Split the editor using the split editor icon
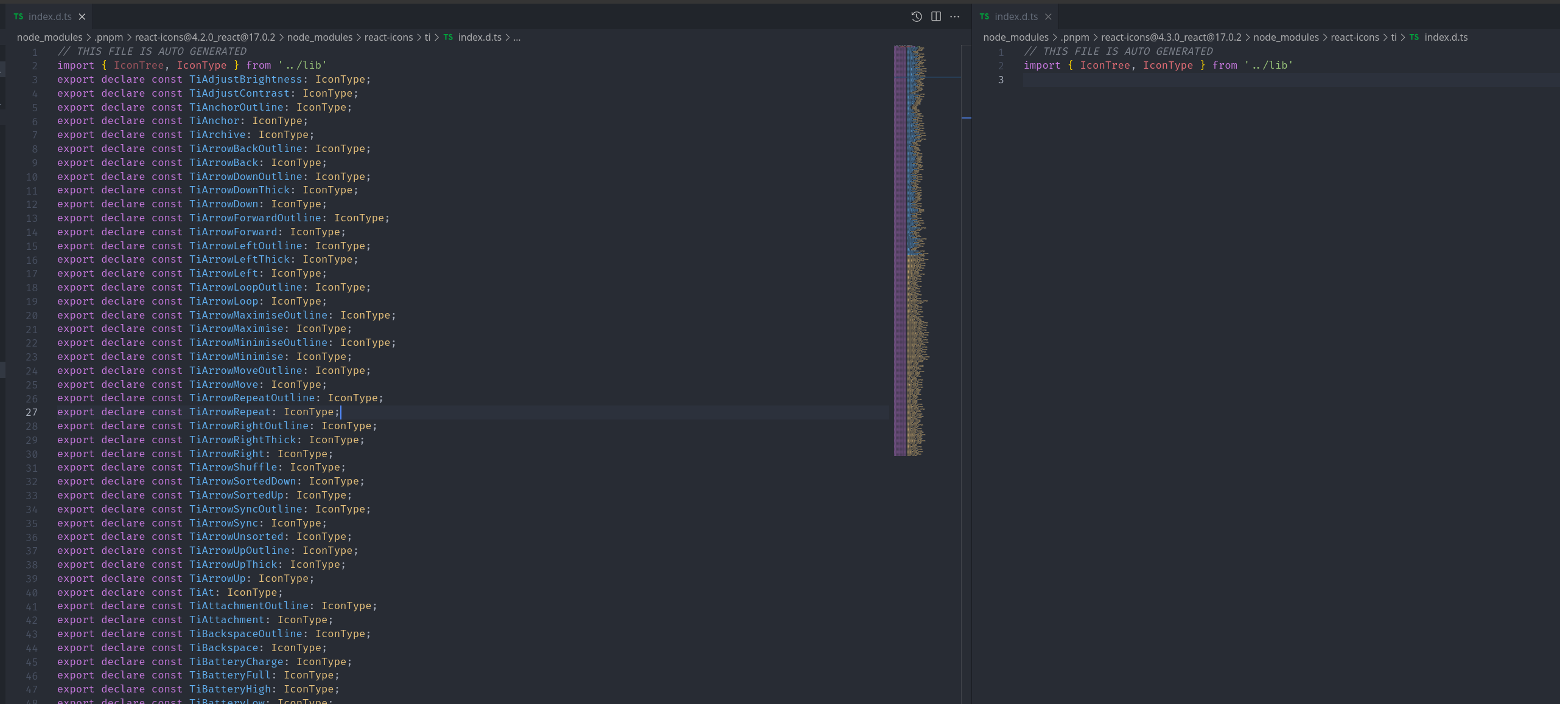Image resolution: width=1560 pixels, height=704 pixels. [x=936, y=16]
